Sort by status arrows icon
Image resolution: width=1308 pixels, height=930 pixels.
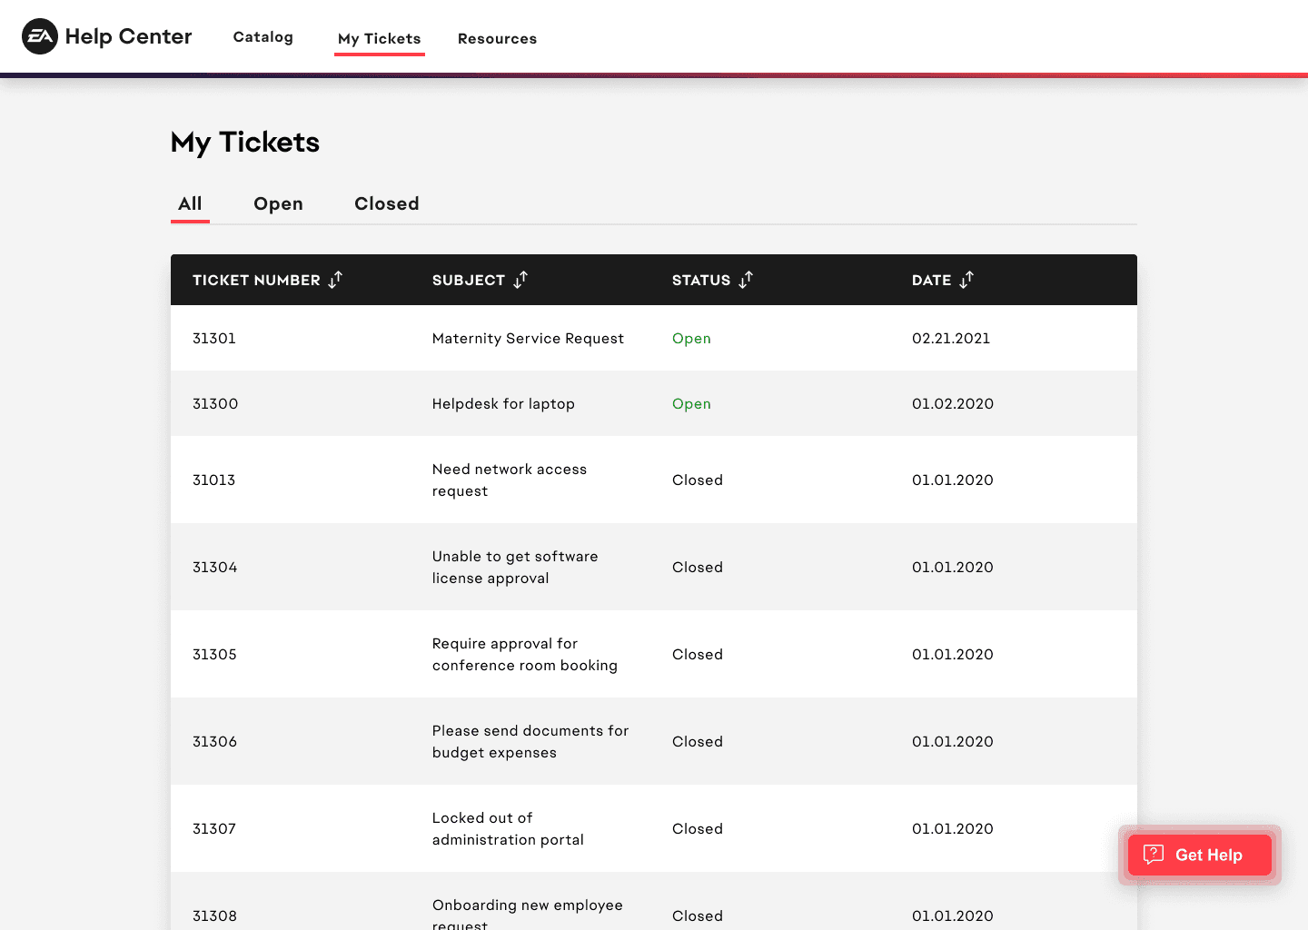(746, 280)
